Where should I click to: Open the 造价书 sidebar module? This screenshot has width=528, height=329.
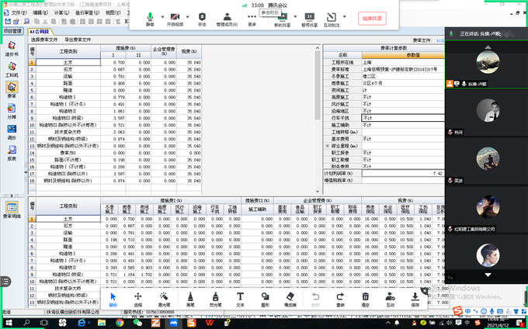tap(12, 50)
